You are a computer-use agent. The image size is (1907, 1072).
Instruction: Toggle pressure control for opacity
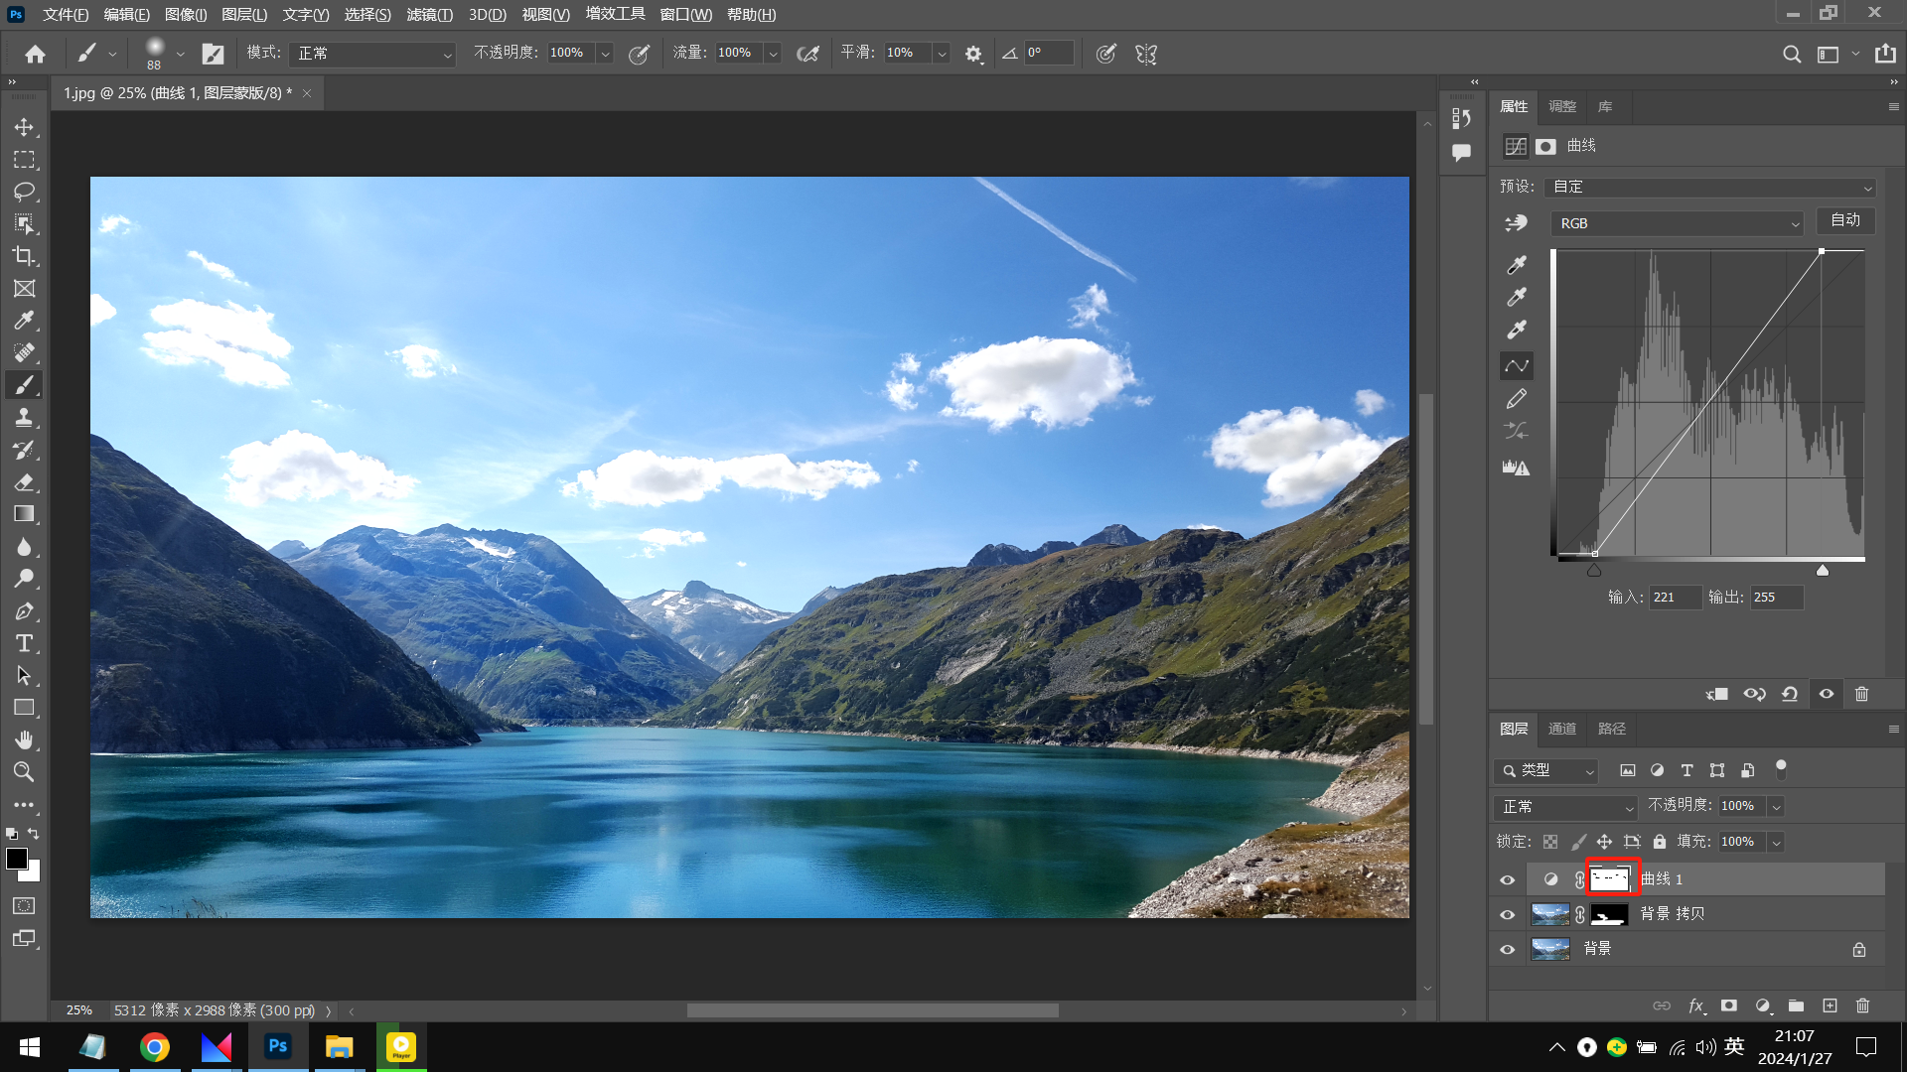(640, 54)
